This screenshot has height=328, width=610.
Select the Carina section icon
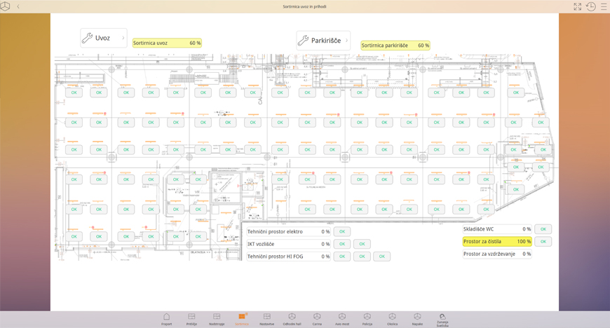tap(317, 318)
